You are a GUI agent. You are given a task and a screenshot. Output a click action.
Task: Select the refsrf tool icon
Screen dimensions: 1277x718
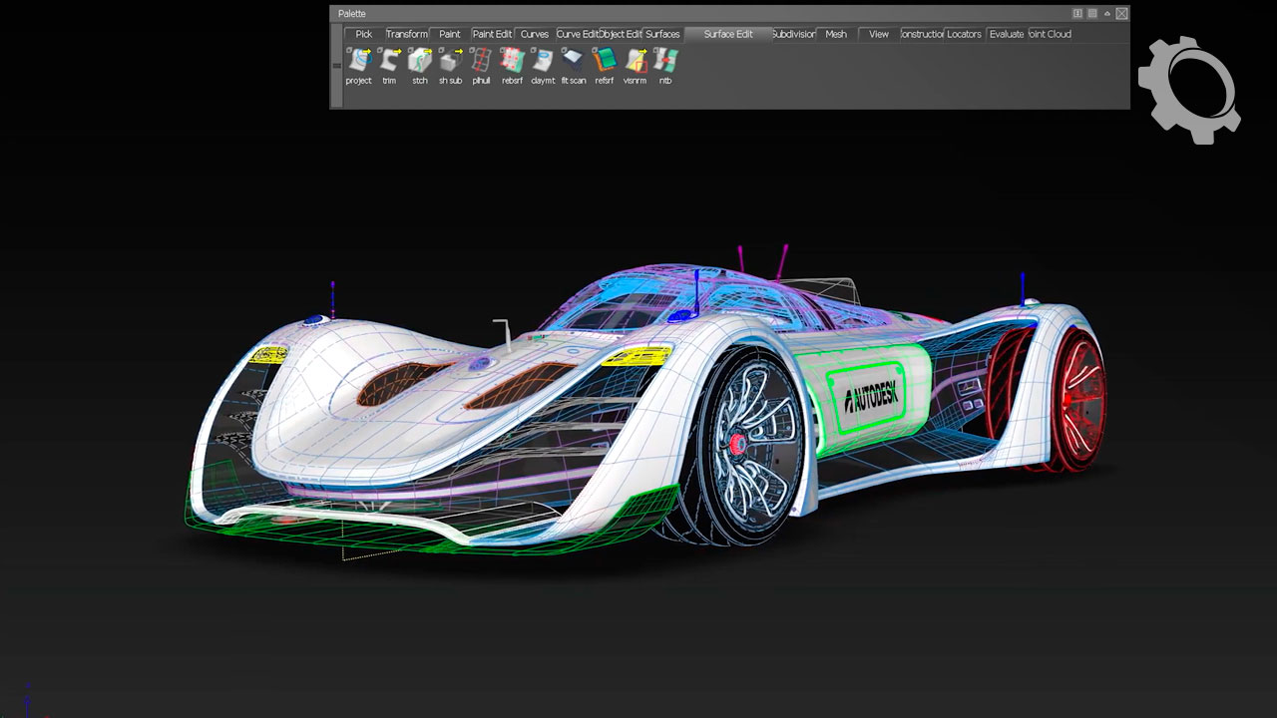[604, 61]
